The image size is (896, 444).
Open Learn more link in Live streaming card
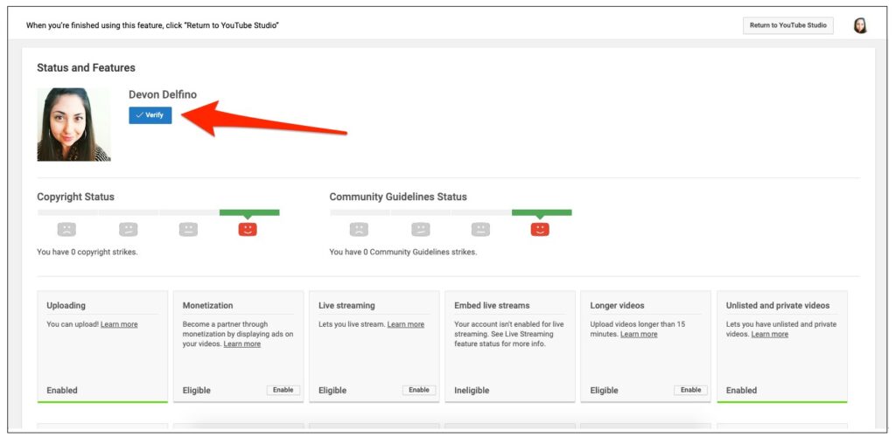point(406,324)
